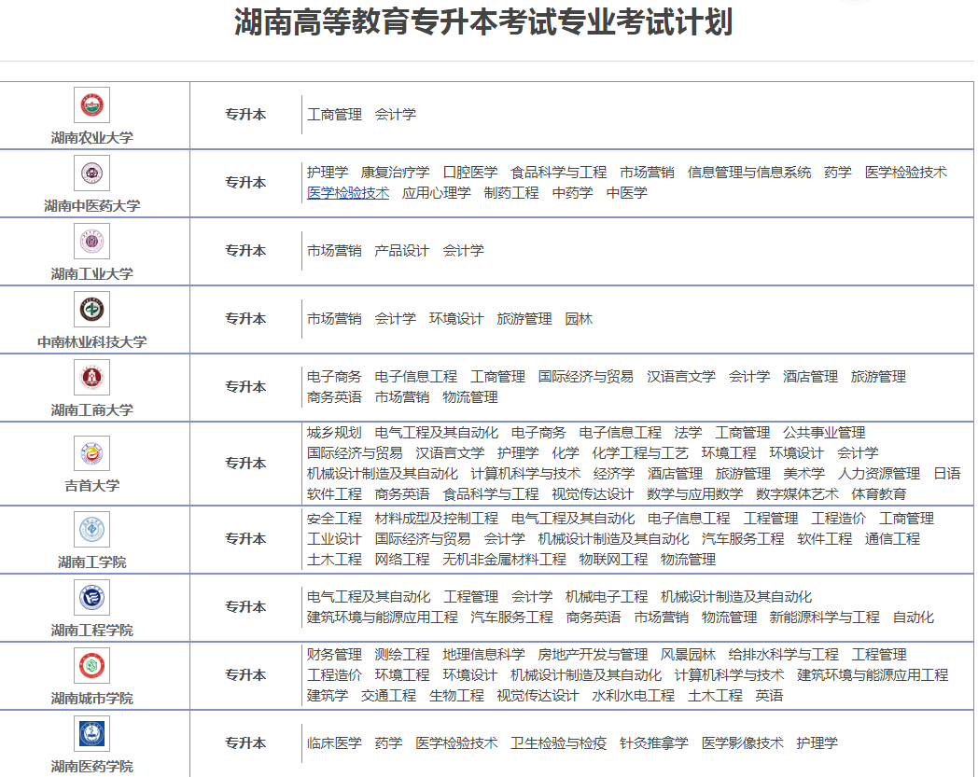Click 专升本 in the 吉首大学 row
978x777 pixels.
[x=245, y=464]
